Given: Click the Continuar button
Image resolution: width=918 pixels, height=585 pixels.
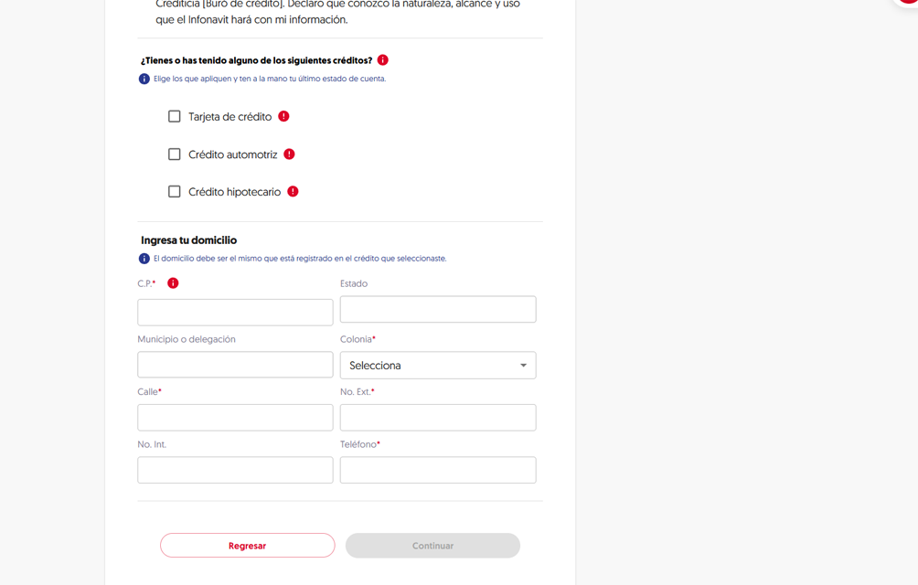Looking at the screenshot, I should [x=432, y=546].
